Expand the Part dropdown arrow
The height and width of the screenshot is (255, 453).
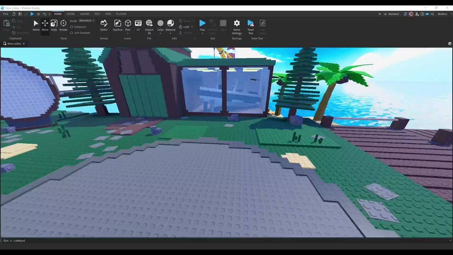[128, 33]
